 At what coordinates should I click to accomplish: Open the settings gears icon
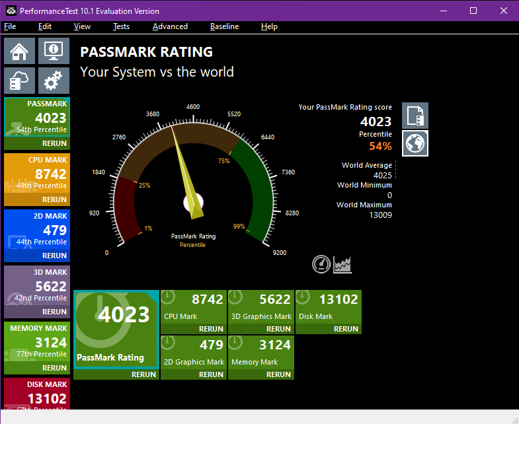tap(54, 81)
